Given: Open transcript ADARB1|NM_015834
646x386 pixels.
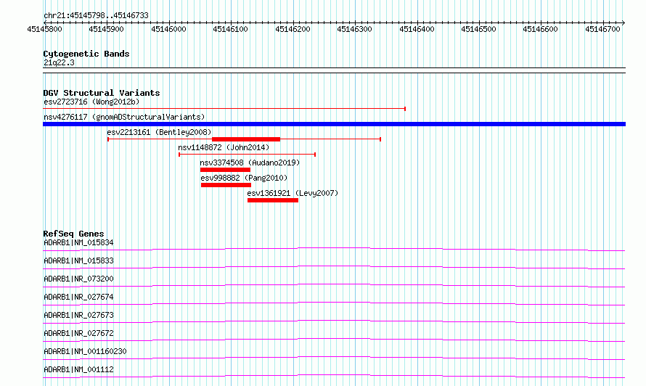Looking at the screenshot, I should click(78, 242).
